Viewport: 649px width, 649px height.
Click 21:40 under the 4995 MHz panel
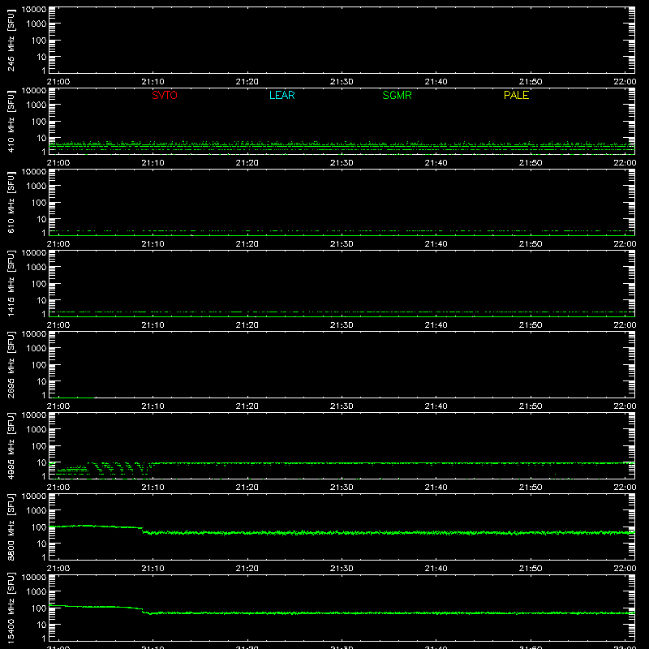coord(436,488)
